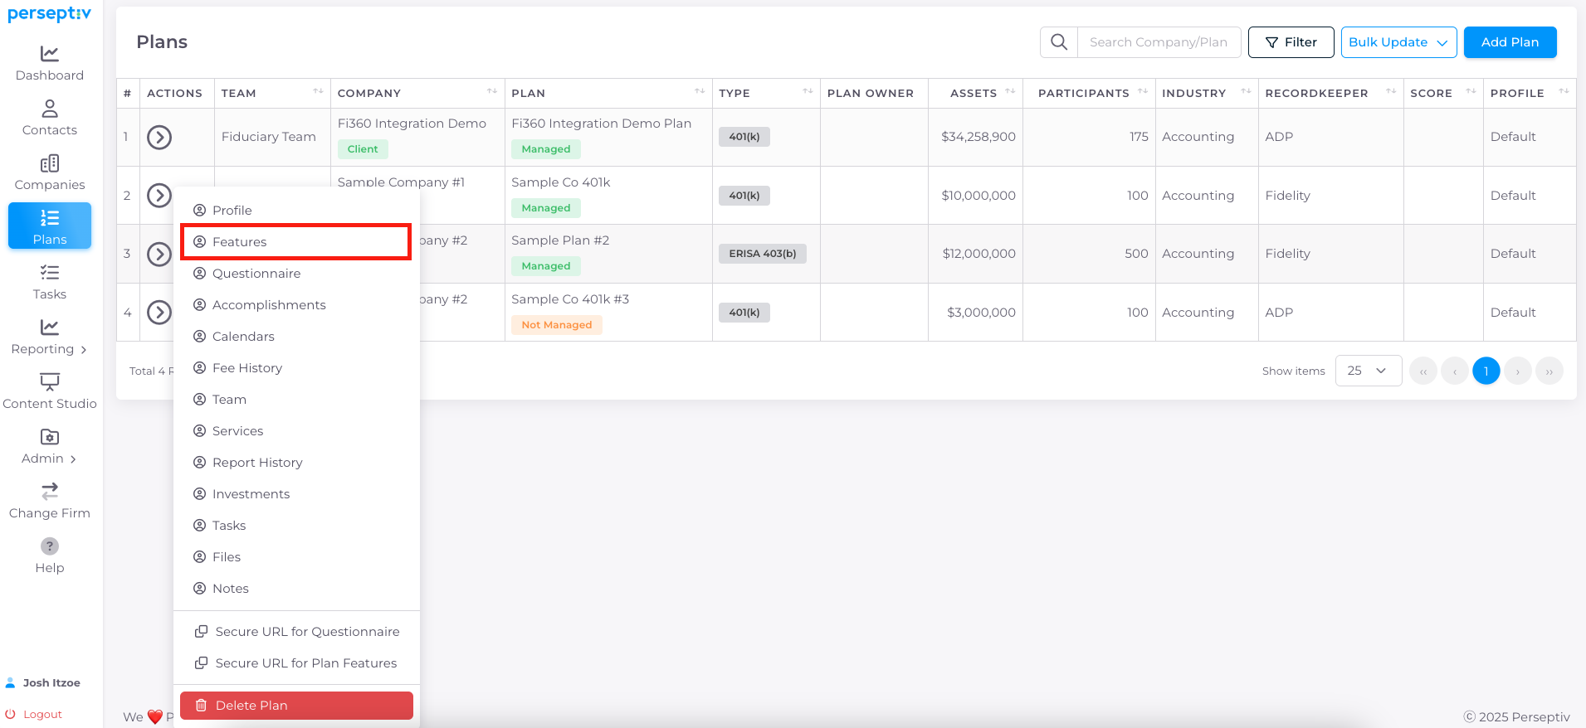Sort by the Company column arrows
This screenshot has width=1586, height=728.
click(x=492, y=92)
